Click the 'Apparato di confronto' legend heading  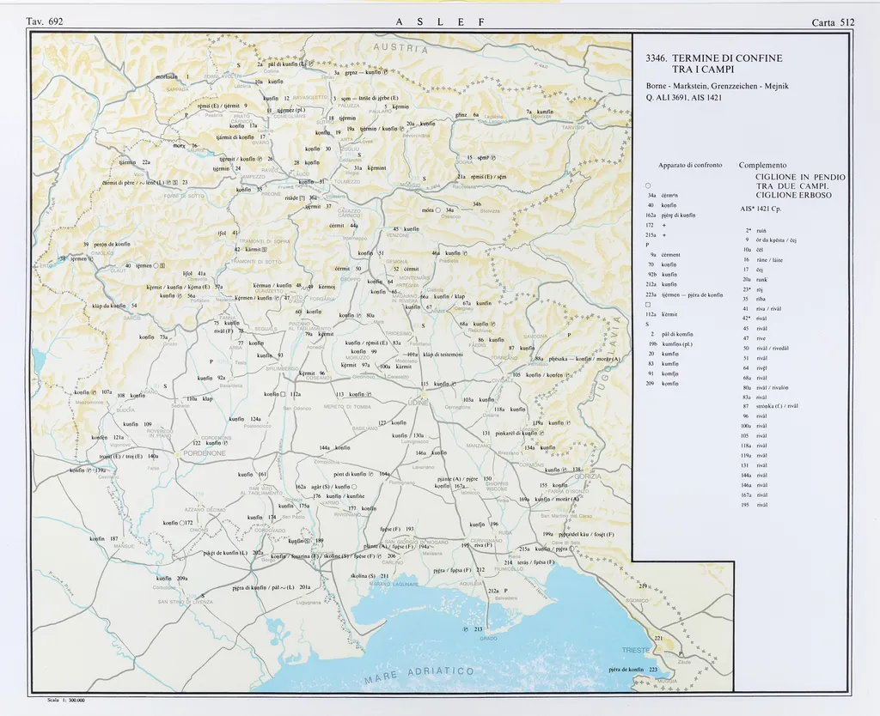pos(690,164)
